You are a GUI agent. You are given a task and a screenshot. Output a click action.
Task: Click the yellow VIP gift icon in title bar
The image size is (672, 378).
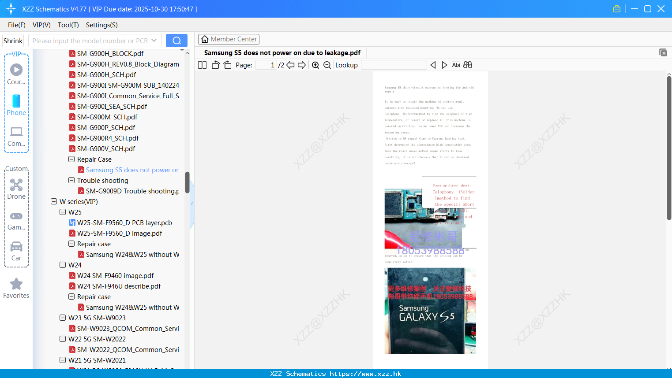[x=617, y=9]
